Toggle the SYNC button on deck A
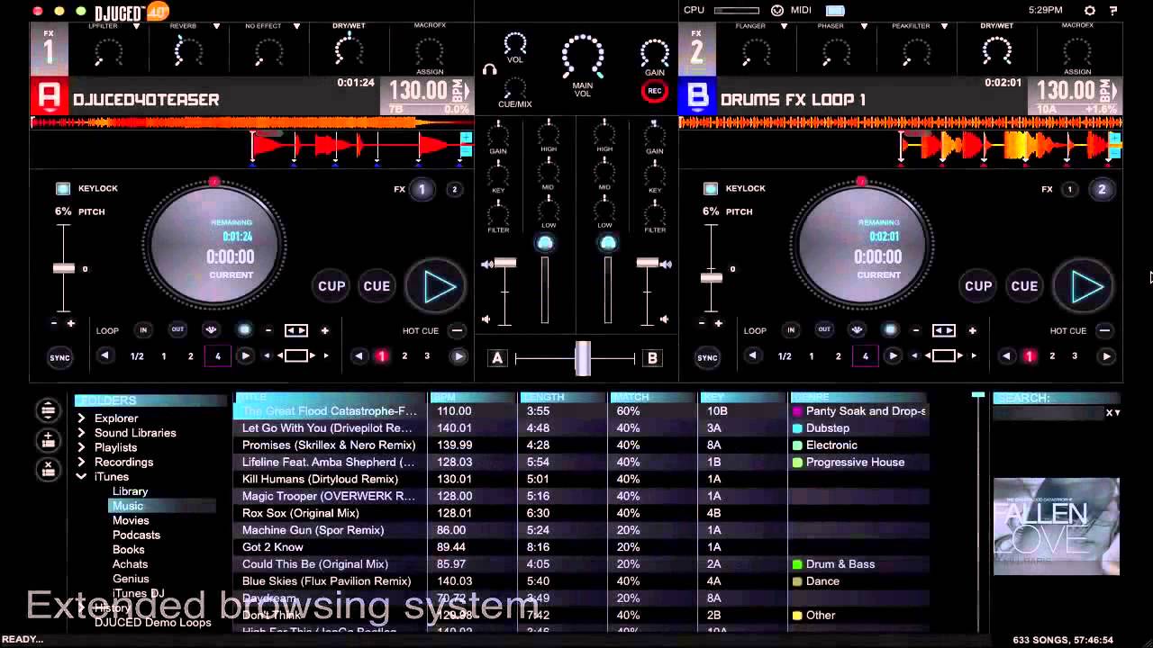The width and height of the screenshot is (1153, 648). coord(59,357)
